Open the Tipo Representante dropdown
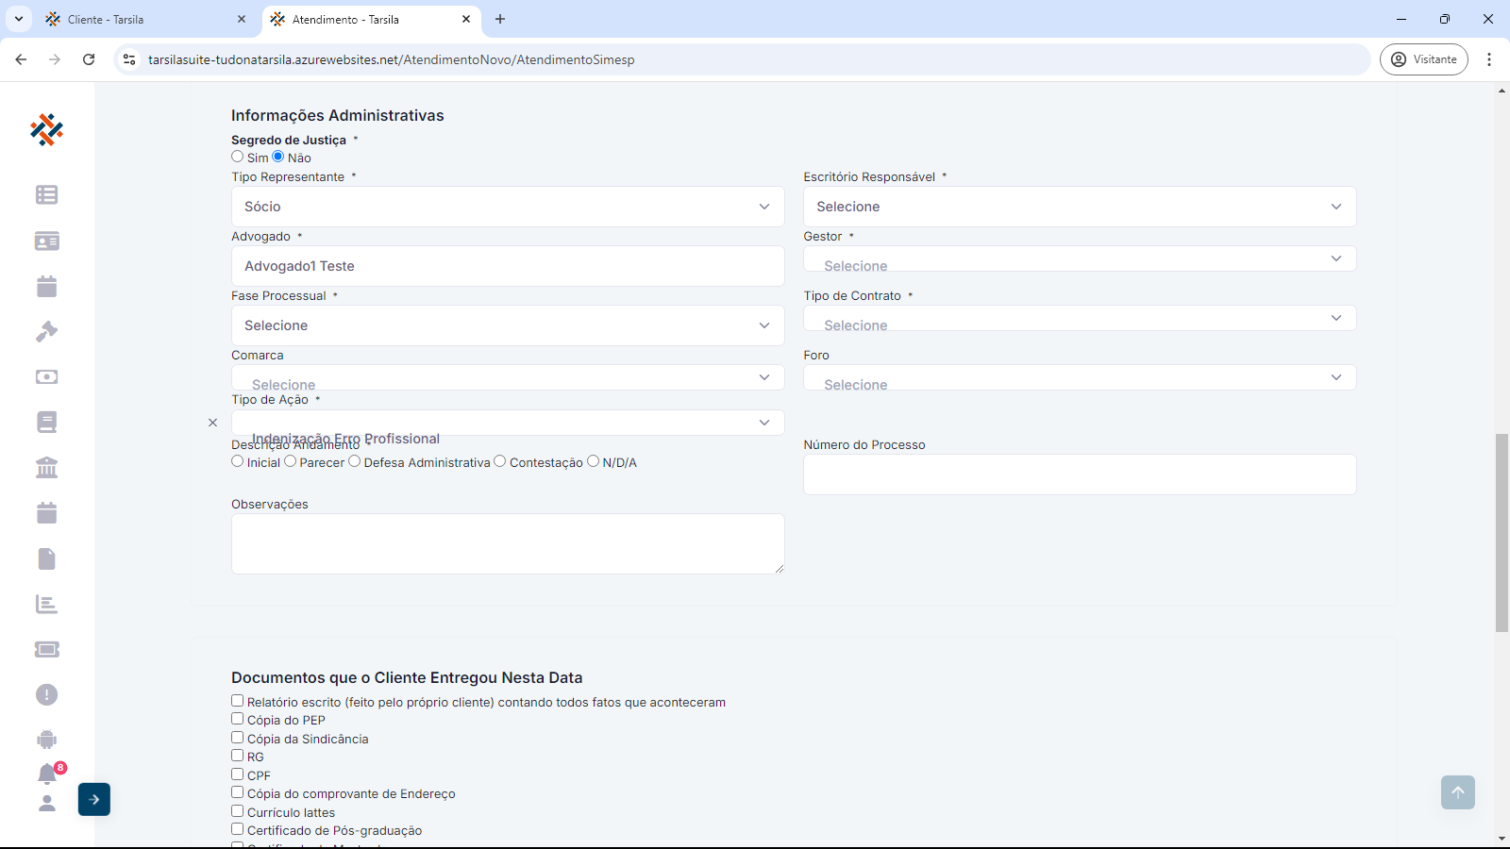Image resolution: width=1510 pixels, height=849 pixels. pyautogui.click(x=507, y=207)
